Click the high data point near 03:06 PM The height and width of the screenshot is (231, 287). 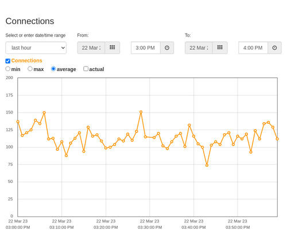point(44,113)
